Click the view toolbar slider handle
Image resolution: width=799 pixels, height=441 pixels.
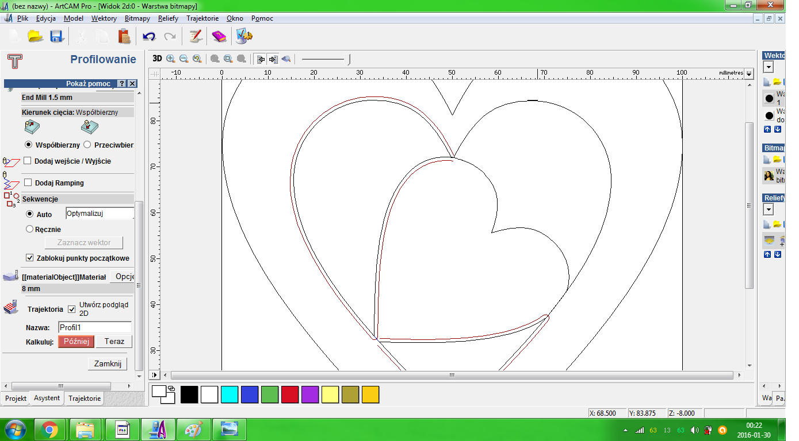tap(349, 59)
